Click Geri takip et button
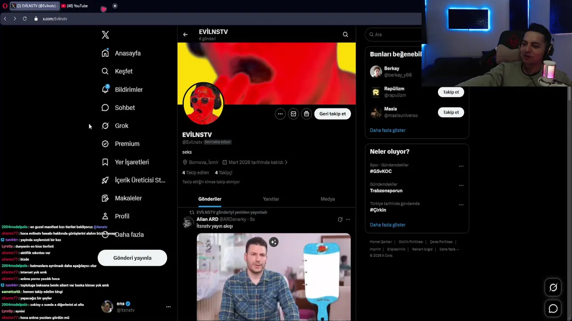Viewport: 572px width, 321px height. point(332,114)
